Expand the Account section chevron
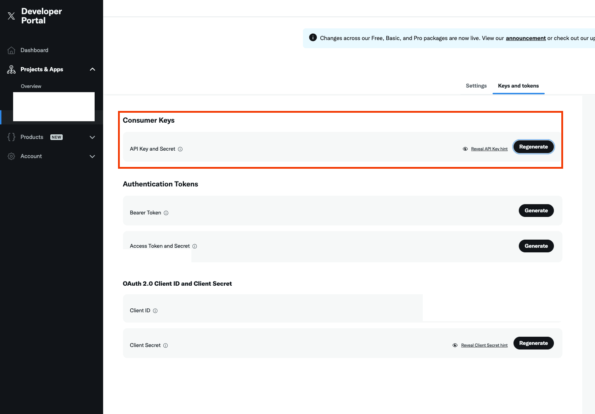Screen dimensions: 595x414 pyautogui.click(x=92, y=156)
